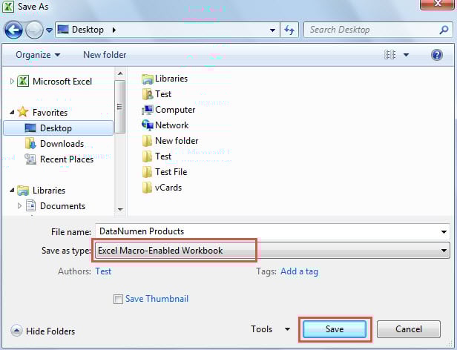
Task: Select the vCards folder icon
Action: click(x=147, y=188)
